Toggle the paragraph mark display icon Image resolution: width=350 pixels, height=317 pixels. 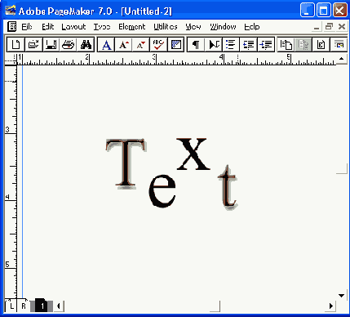pos(196,44)
